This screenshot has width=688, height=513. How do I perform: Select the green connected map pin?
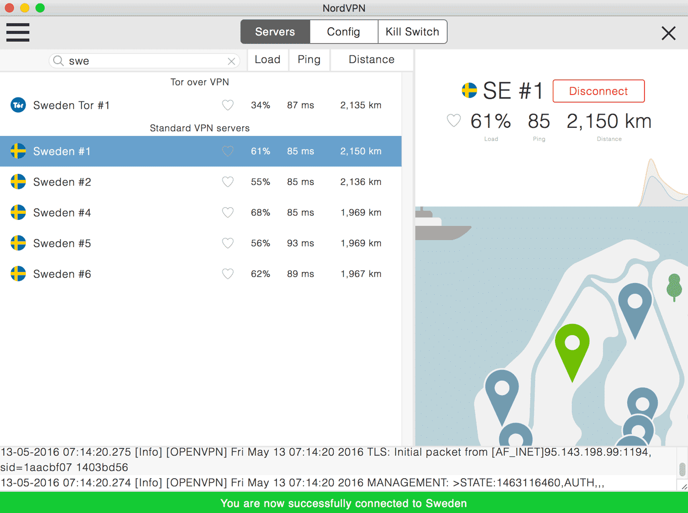click(572, 352)
